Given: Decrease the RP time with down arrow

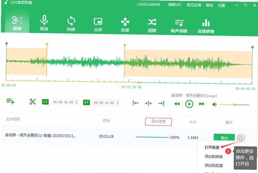Looking at the screenshot, I should pos(117,104).
